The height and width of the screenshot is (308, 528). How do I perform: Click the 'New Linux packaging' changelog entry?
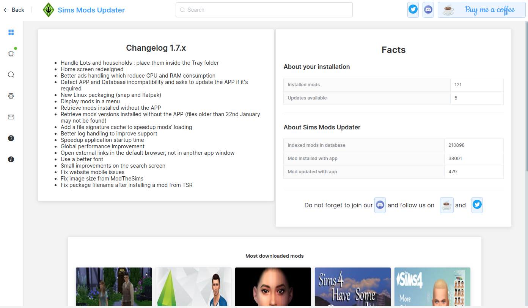(x=111, y=95)
